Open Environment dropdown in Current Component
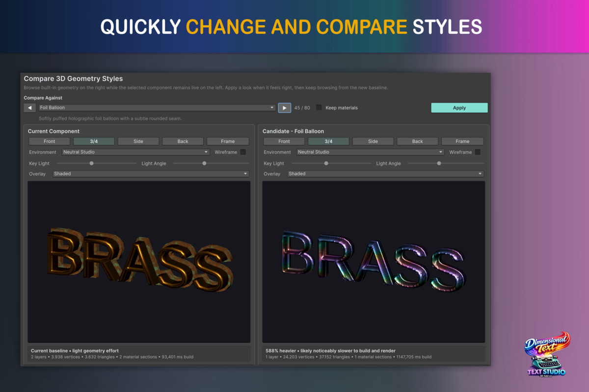 (135, 152)
